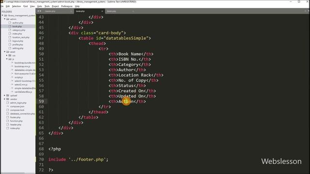The width and height of the screenshot is (310, 174).
Task: Open the Tools menu
Action: pos(47,6)
